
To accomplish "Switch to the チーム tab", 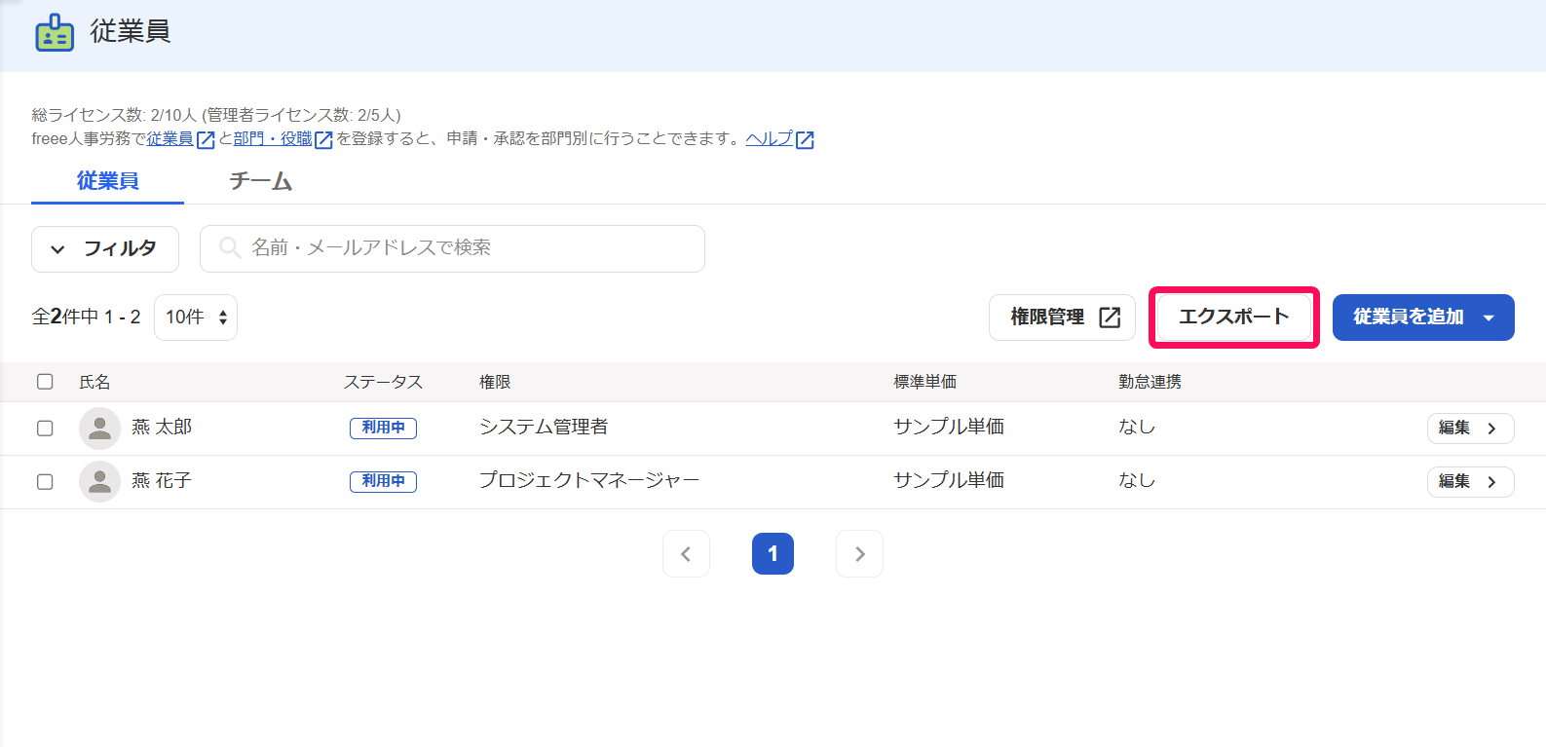I will point(260,181).
